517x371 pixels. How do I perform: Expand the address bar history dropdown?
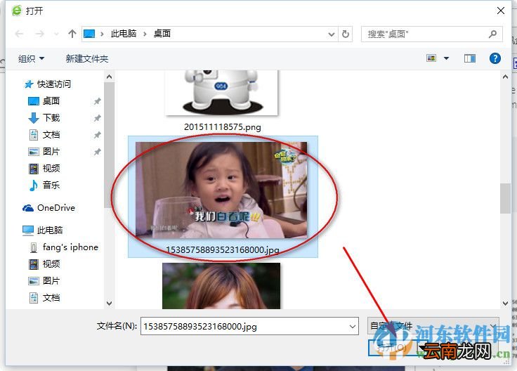[x=332, y=34]
